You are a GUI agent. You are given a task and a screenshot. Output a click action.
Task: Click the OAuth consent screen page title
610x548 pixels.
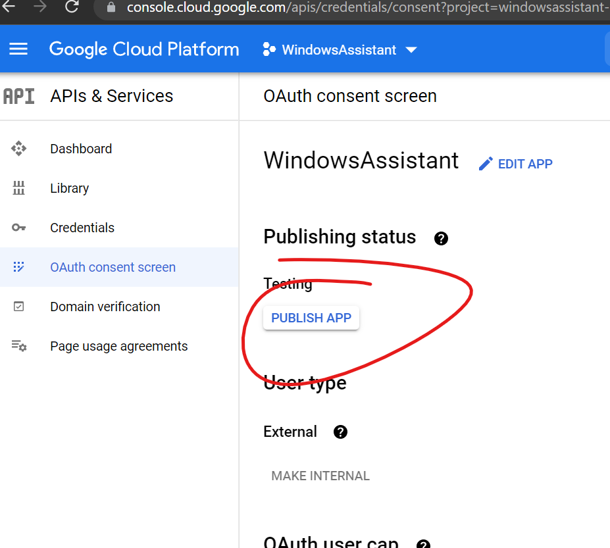(x=350, y=96)
